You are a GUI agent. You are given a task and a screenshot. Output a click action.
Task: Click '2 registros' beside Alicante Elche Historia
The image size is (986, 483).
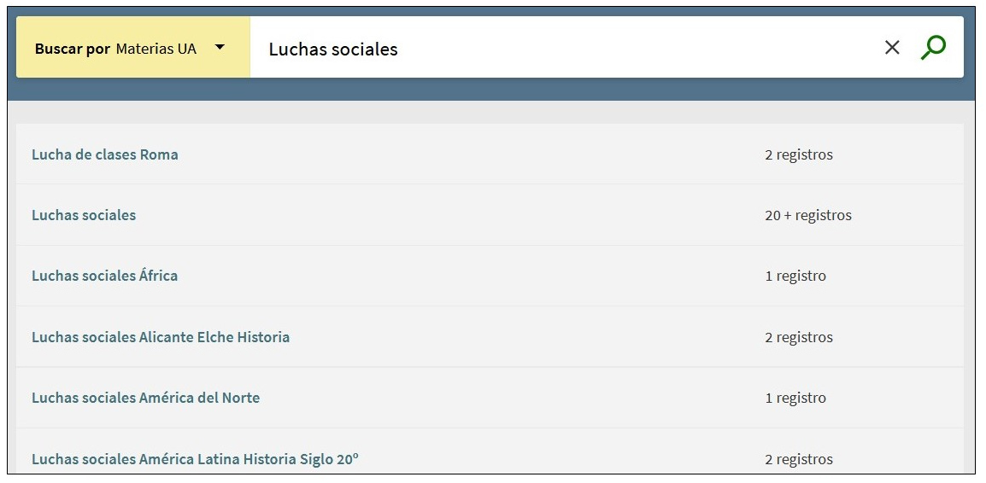[799, 337]
